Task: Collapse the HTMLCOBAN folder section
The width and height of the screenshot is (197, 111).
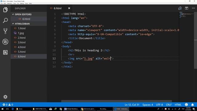Action: tap(22, 24)
